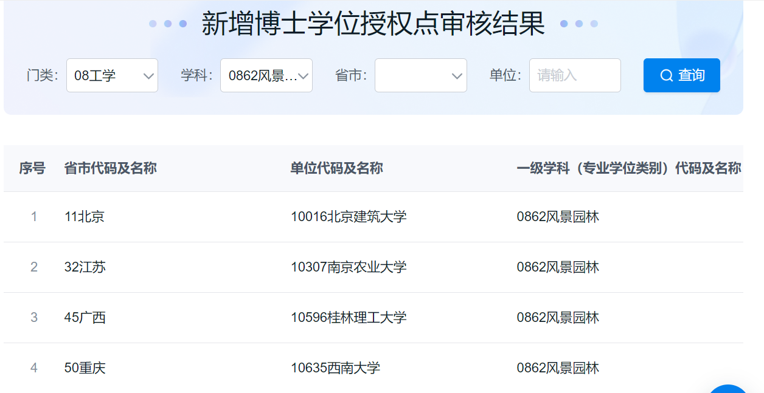Click 0862风景园林 in the 桂林理工大学 row
This screenshot has width=764, height=393.
[558, 317]
